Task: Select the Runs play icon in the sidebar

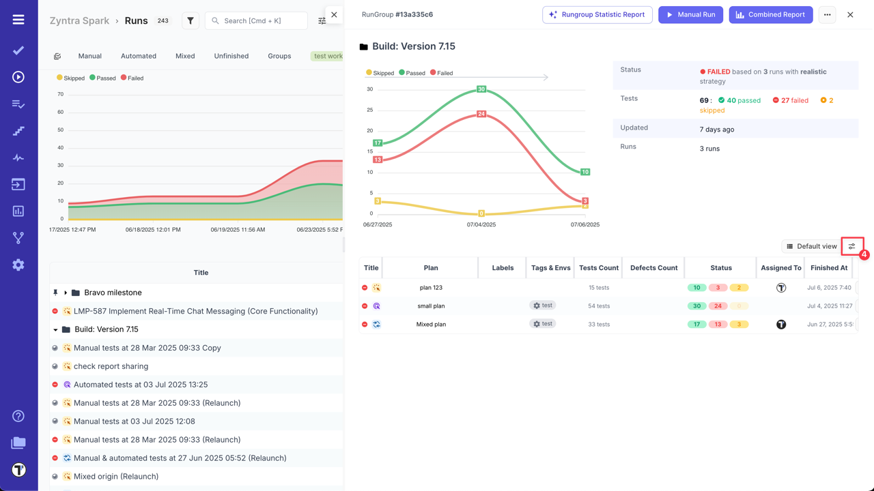Action: click(x=18, y=76)
